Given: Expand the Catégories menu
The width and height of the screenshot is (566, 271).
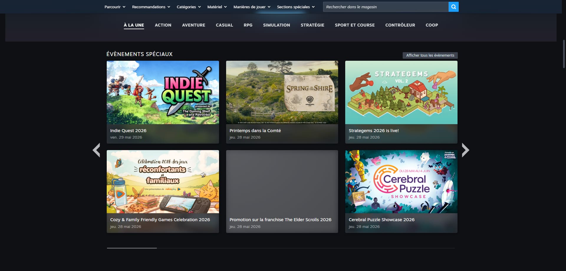Looking at the screenshot, I should 189,7.
